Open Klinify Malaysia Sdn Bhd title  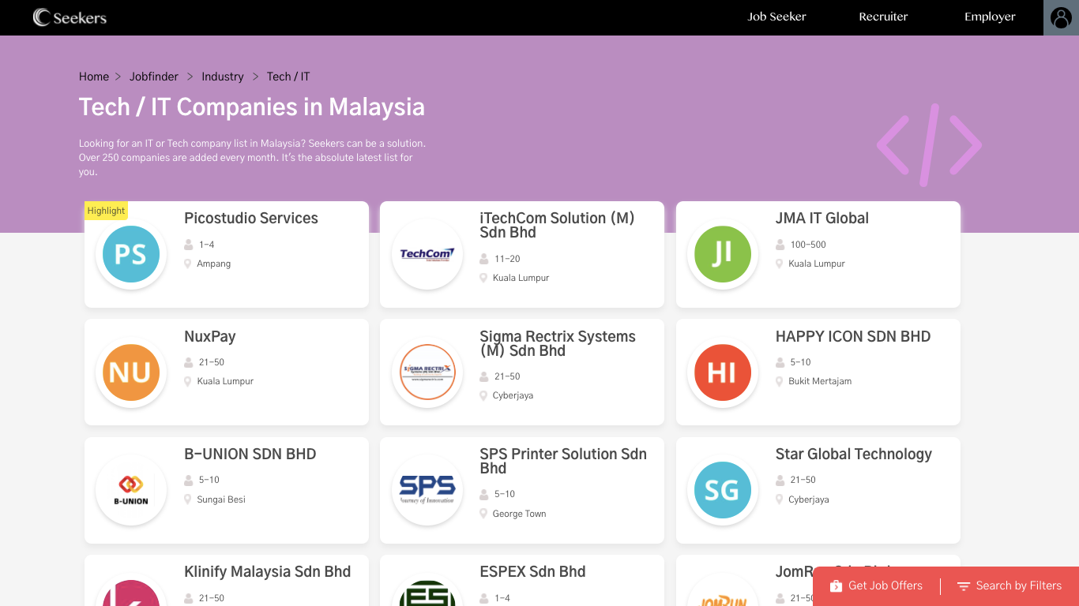pyautogui.click(x=268, y=571)
